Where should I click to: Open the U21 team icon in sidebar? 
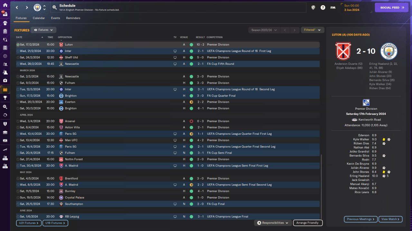(x=5, y=158)
